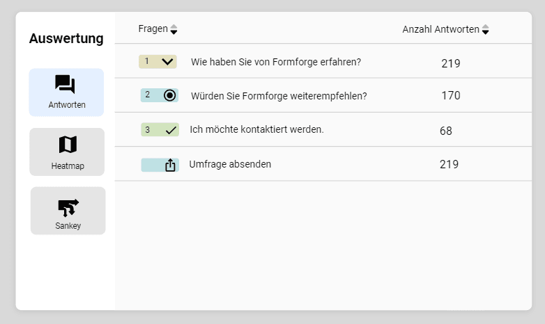Viewport: 545px width, 324px height.
Task: Click the Sankey arrows icon
Action: [68, 206]
